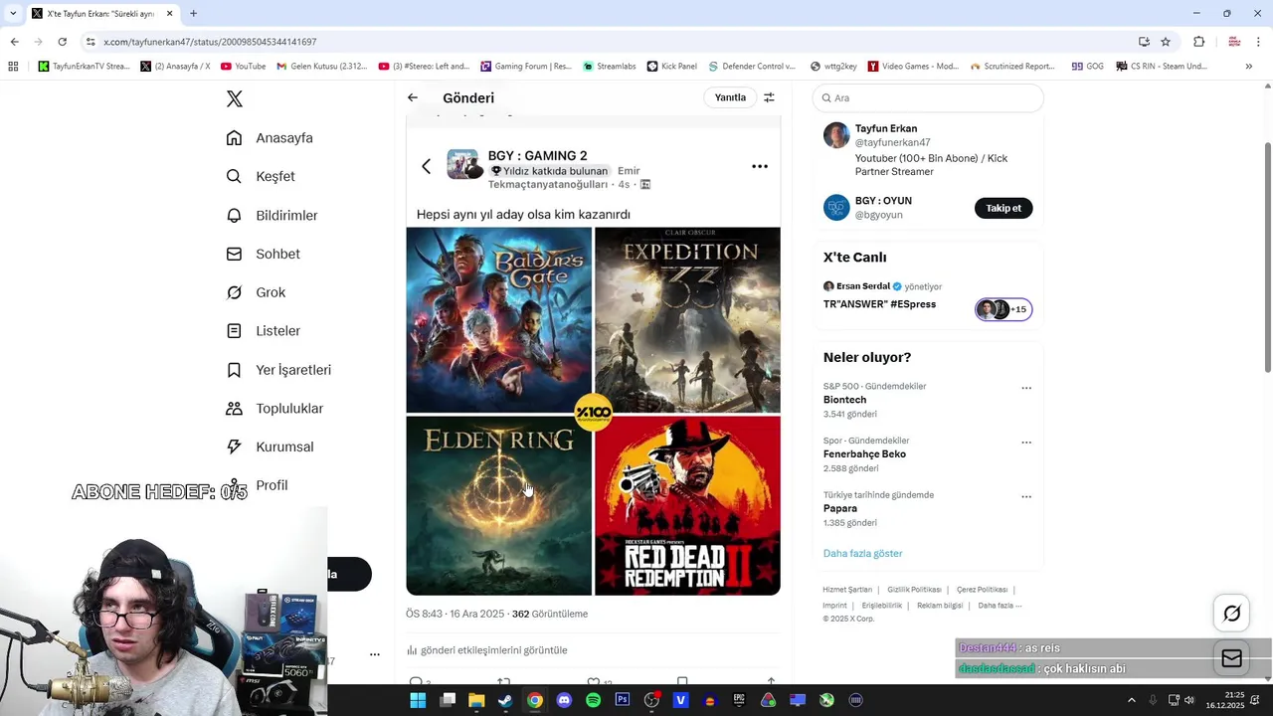Open Steam from the taskbar
Viewport: 1273px width, 716px height.
(x=505, y=700)
